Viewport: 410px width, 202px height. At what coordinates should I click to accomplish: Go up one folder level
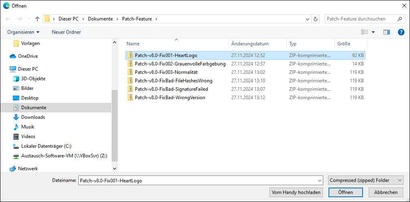click(x=37, y=19)
